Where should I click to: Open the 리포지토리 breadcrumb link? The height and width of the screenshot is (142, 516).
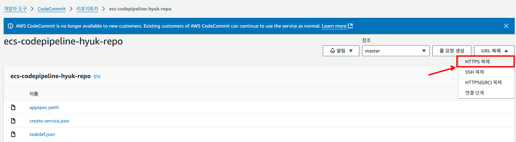click(x=88, y=9)
